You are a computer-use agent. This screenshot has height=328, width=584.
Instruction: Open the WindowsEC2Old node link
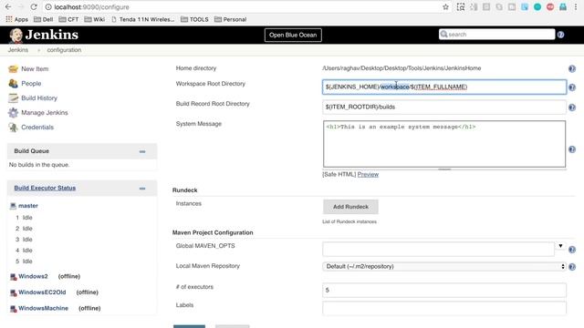click(42, 292)
